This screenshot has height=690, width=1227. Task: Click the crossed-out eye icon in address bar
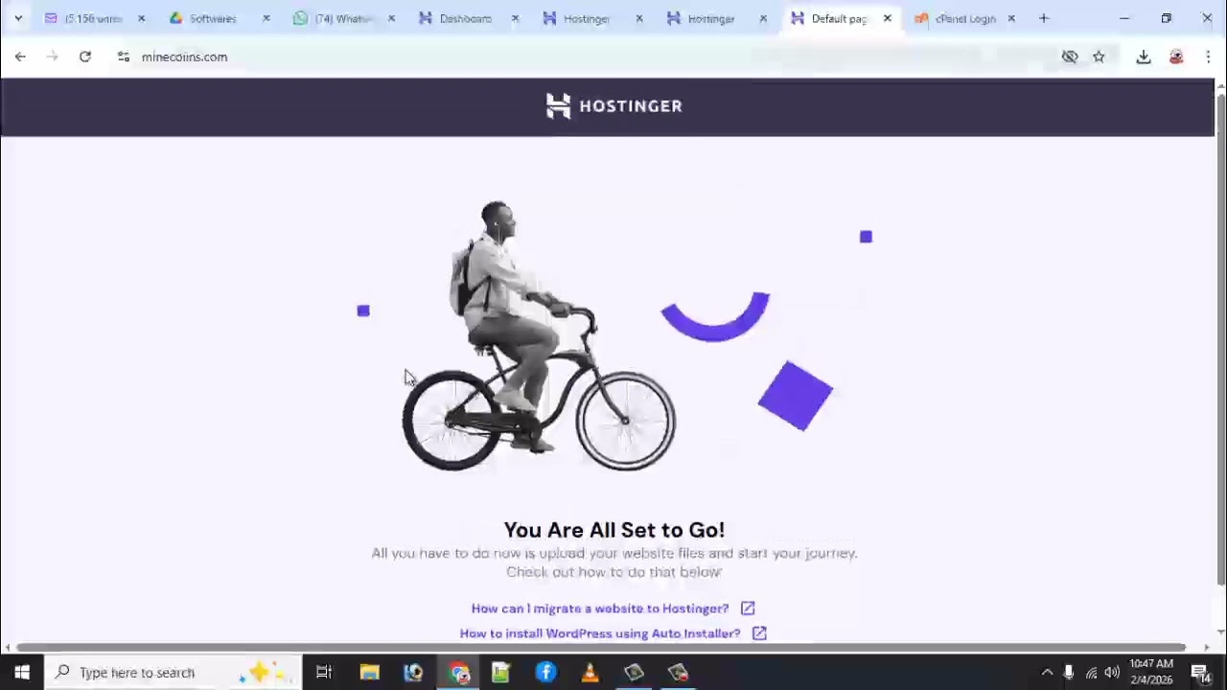coord(1070,57)
